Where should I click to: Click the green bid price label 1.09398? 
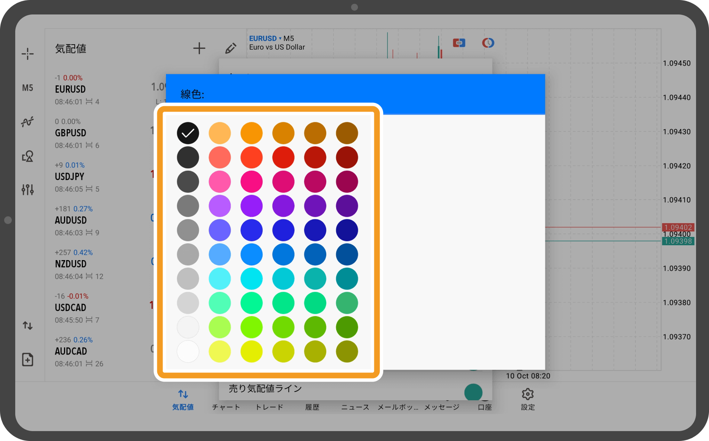tap(678, 241)
